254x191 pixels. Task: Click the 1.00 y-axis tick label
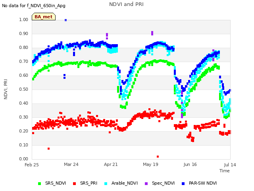24,19
